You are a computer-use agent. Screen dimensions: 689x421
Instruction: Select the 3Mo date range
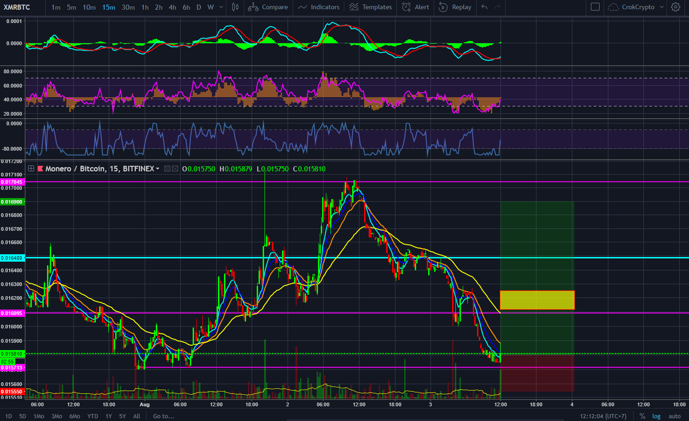(57, 416)
